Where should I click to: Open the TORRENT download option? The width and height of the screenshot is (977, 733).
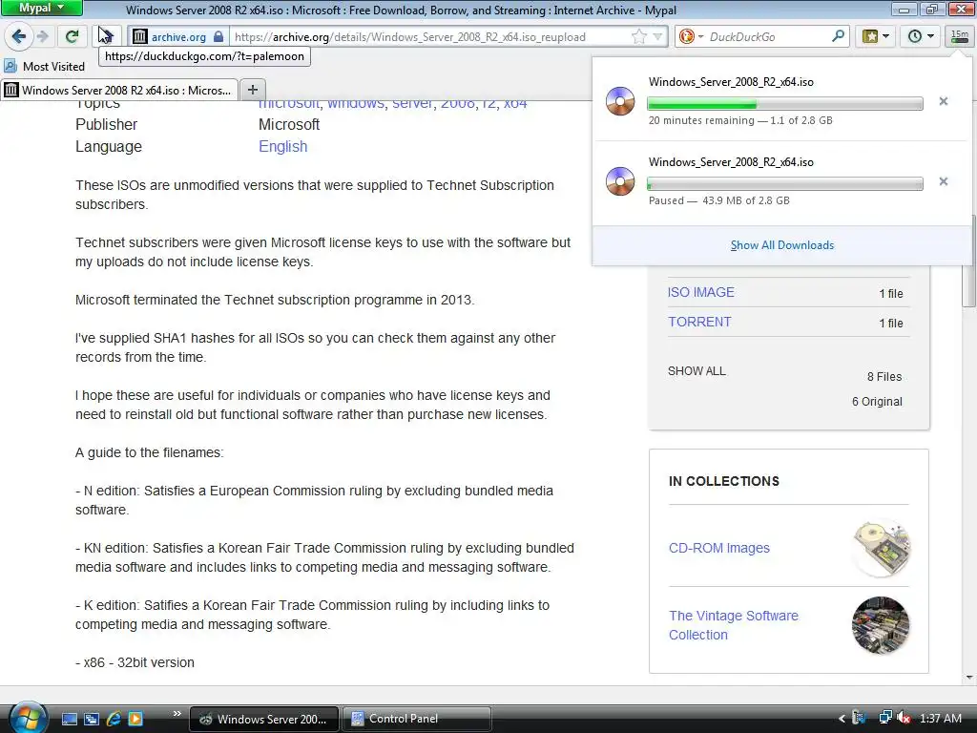point(699,322)
